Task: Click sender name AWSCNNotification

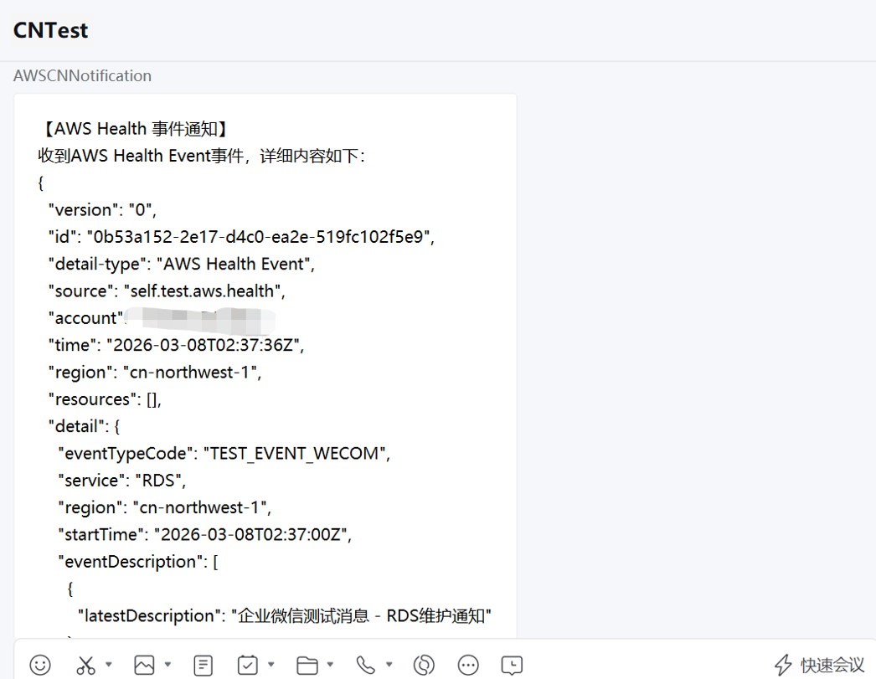Action: (x=82, y=75)
